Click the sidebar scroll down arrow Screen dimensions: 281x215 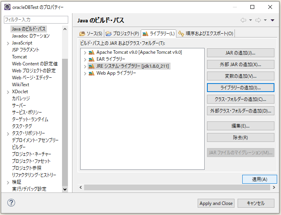click(x=65, y=189)
